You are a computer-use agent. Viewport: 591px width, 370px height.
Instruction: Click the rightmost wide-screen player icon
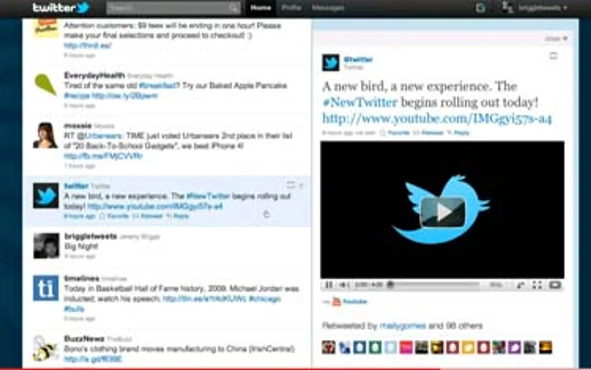[555, 285]
